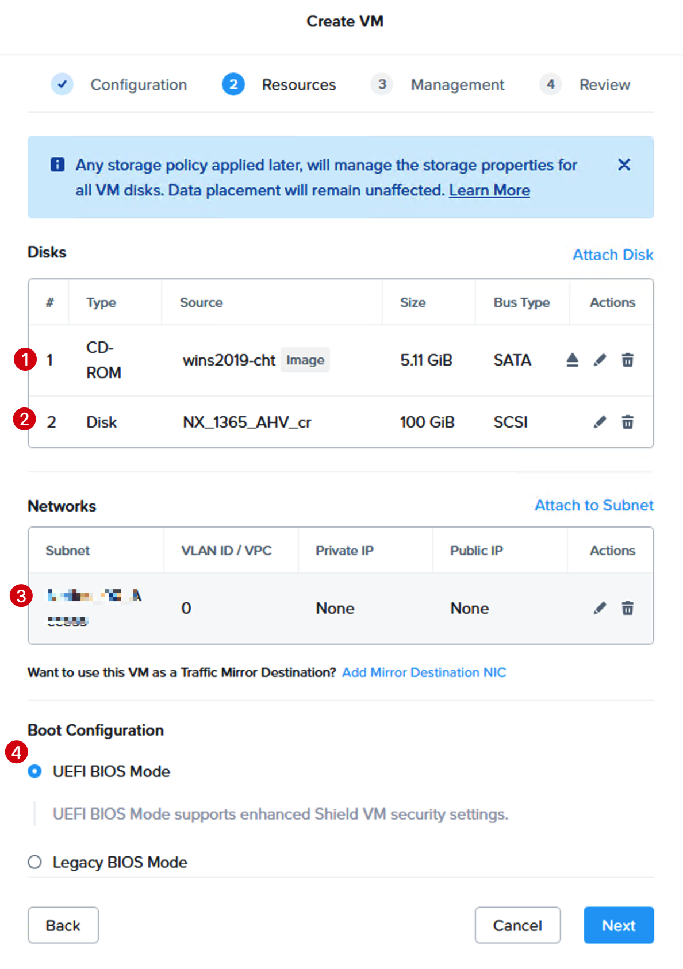Click the Next button
This screenshot has width=683, height=969.
(x=619, y=925)
